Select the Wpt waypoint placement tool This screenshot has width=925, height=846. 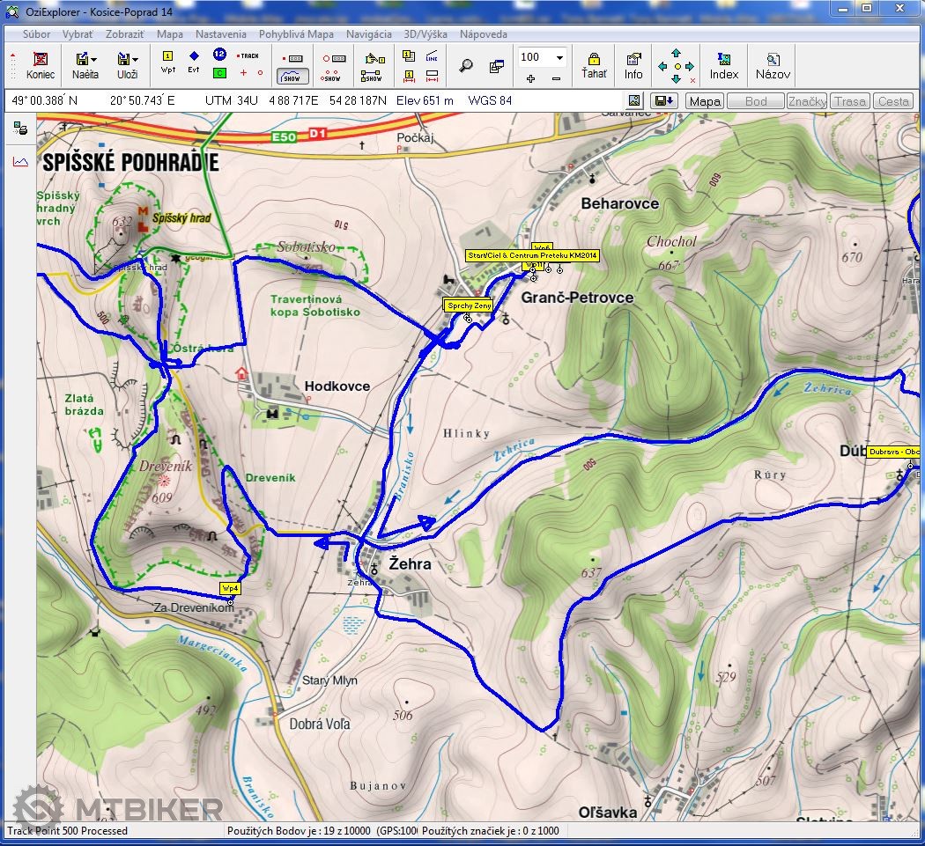(x=167, y=62)
